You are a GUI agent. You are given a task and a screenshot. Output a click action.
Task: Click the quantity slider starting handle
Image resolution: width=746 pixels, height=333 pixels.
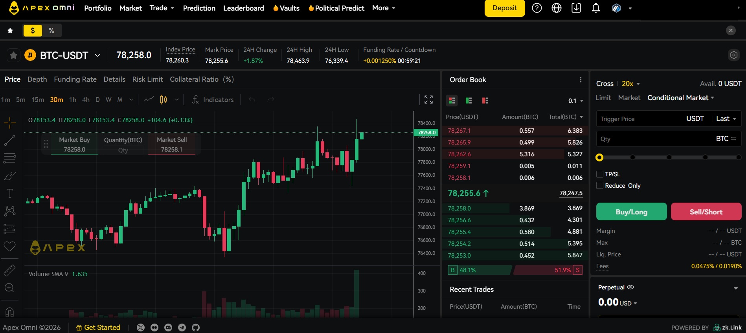tap(599, 157)
